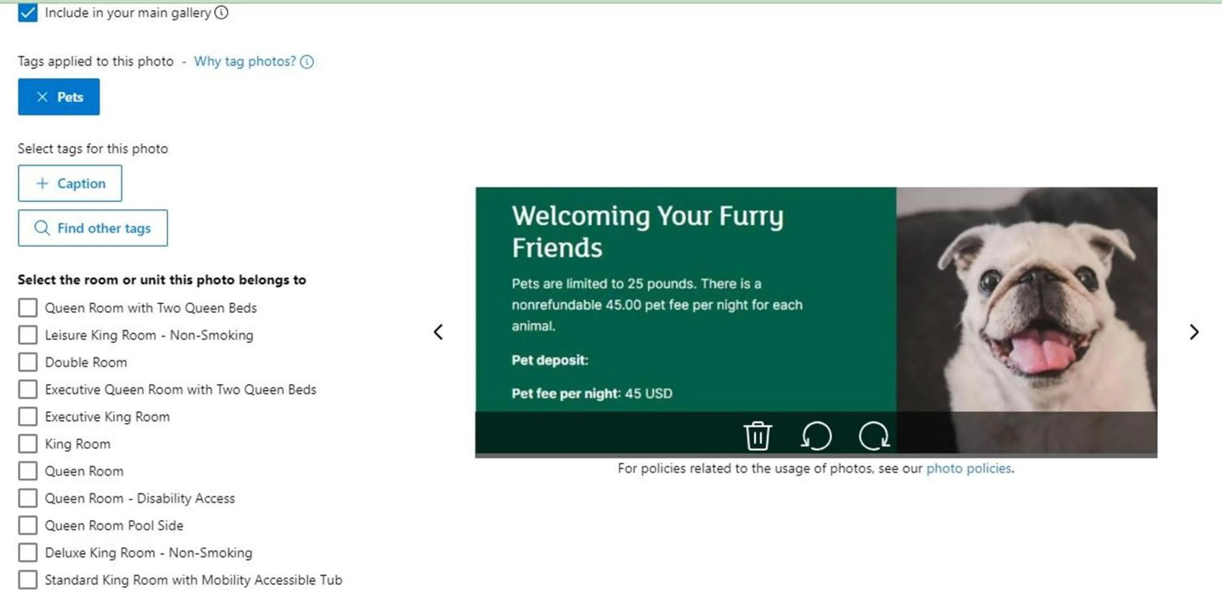Viewport: 1222px width, 614px height.
Task: Enable Deluxe King Room - Non-Smoking
Action: [28, 553]
